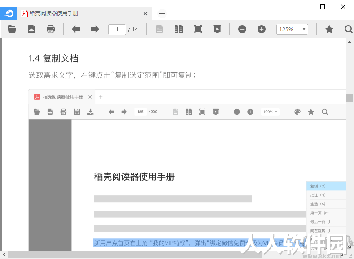Image resolution: width=354 pixels, height=259 pixels.
Task: Click the embedded save icon
Action: coord(77,112)
